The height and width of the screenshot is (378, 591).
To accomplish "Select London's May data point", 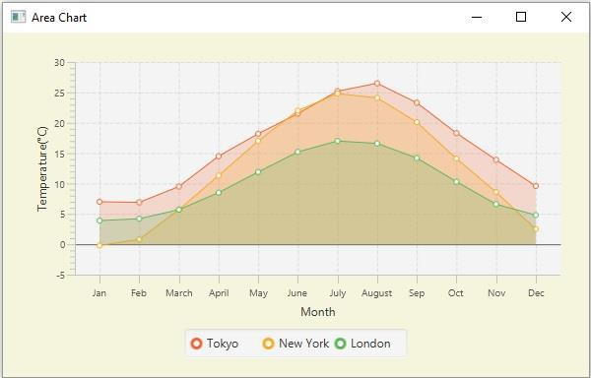I will click(258, 172).
